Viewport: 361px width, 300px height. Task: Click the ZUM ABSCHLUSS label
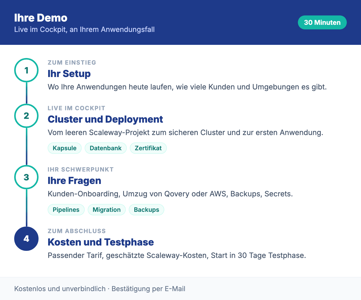77,231
